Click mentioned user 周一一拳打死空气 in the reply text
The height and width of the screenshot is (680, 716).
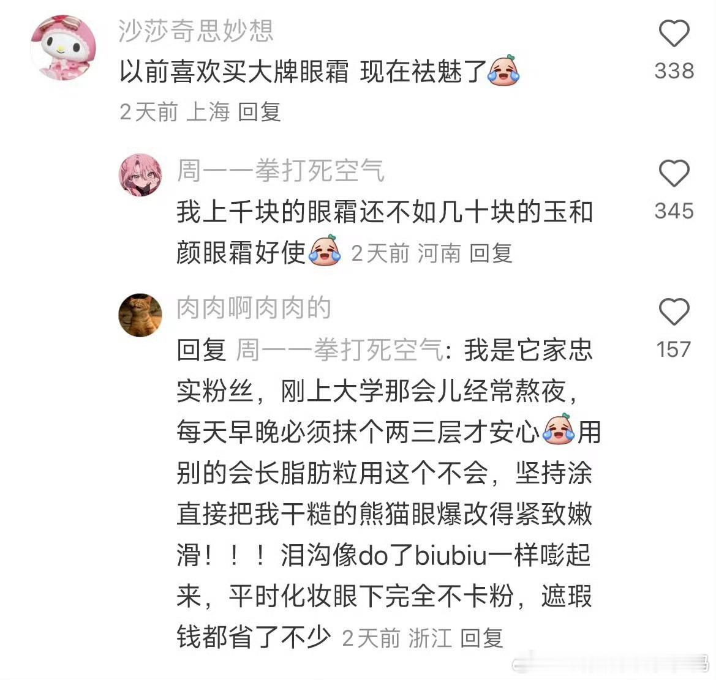click(340, 350)
